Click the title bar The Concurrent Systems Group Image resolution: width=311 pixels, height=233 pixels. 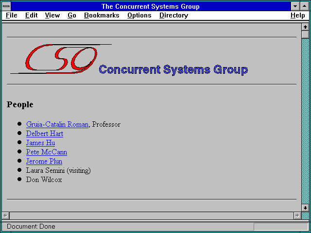[151, 6]
